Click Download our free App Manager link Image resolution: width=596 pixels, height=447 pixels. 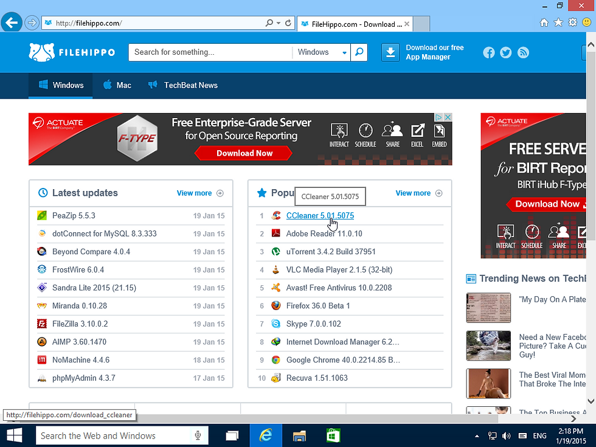pyautogui.click(x=435, y=52)
